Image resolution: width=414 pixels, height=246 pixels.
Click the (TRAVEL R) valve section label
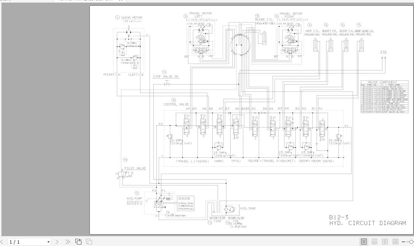pyautogui.click(x=271, y=161)
